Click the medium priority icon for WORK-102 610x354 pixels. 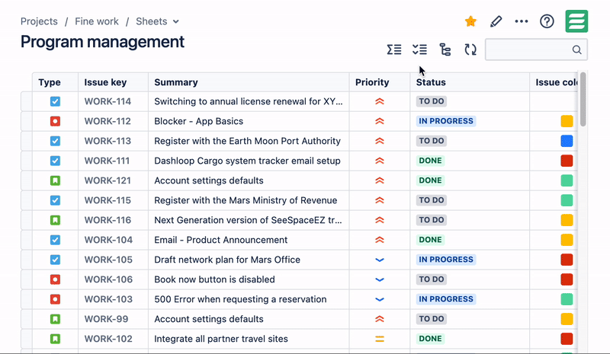pyautogui.click(x=380, y=339)
